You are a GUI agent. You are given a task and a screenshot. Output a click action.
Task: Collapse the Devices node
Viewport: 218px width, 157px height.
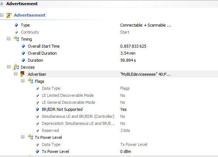(x=8, y=67)
